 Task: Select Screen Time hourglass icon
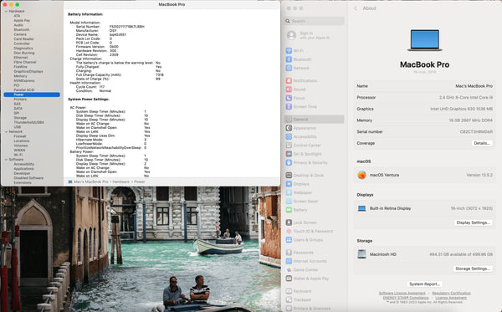point(289,106)
